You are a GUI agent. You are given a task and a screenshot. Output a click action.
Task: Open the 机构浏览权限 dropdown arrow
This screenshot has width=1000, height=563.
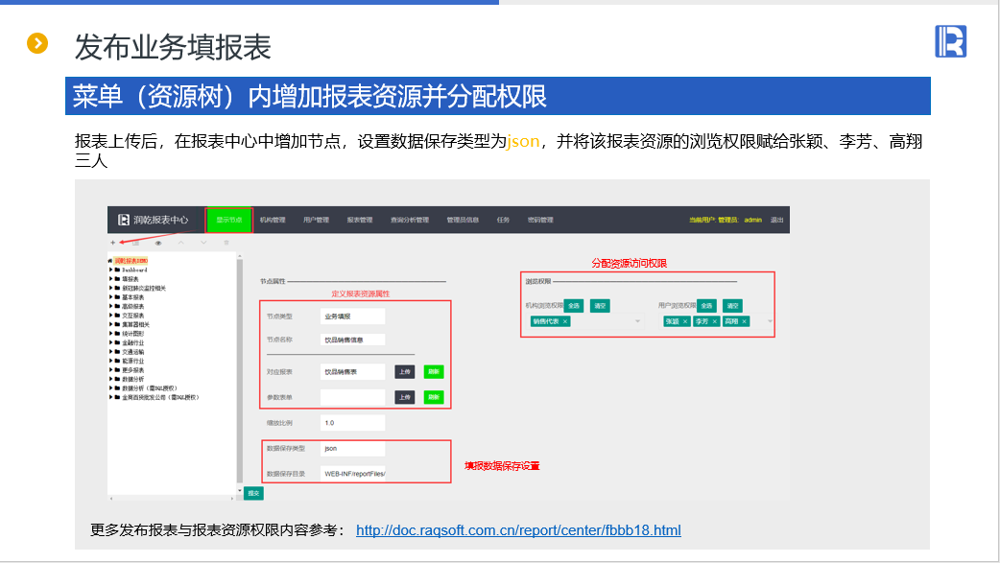click(x=637, y=321)
